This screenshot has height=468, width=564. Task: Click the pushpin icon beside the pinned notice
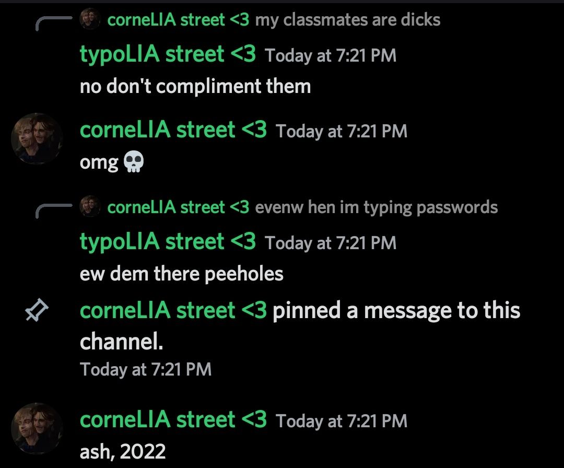(37, 310)
